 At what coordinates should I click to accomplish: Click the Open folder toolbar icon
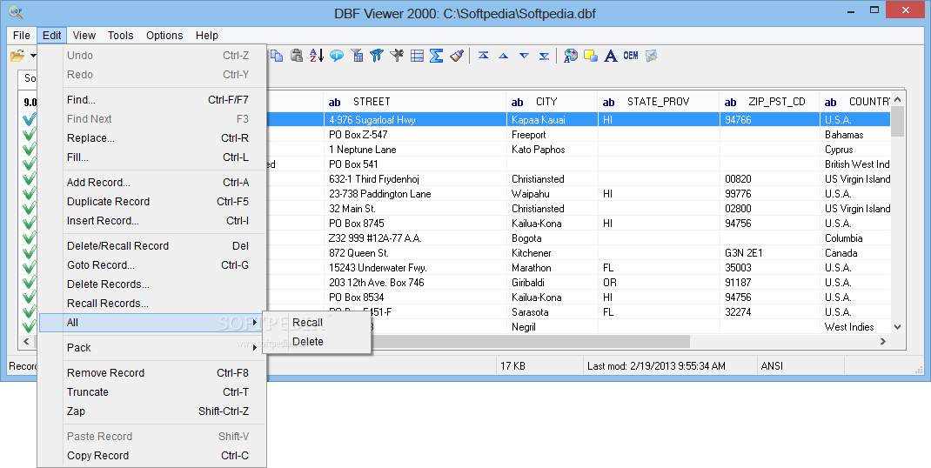tap(17, 55)
